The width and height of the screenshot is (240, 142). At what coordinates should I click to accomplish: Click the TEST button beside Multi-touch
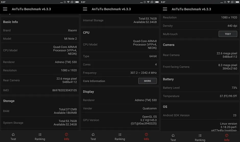coord(228,34)
